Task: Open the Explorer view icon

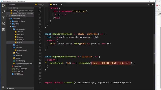Action: tap(3, 5)
